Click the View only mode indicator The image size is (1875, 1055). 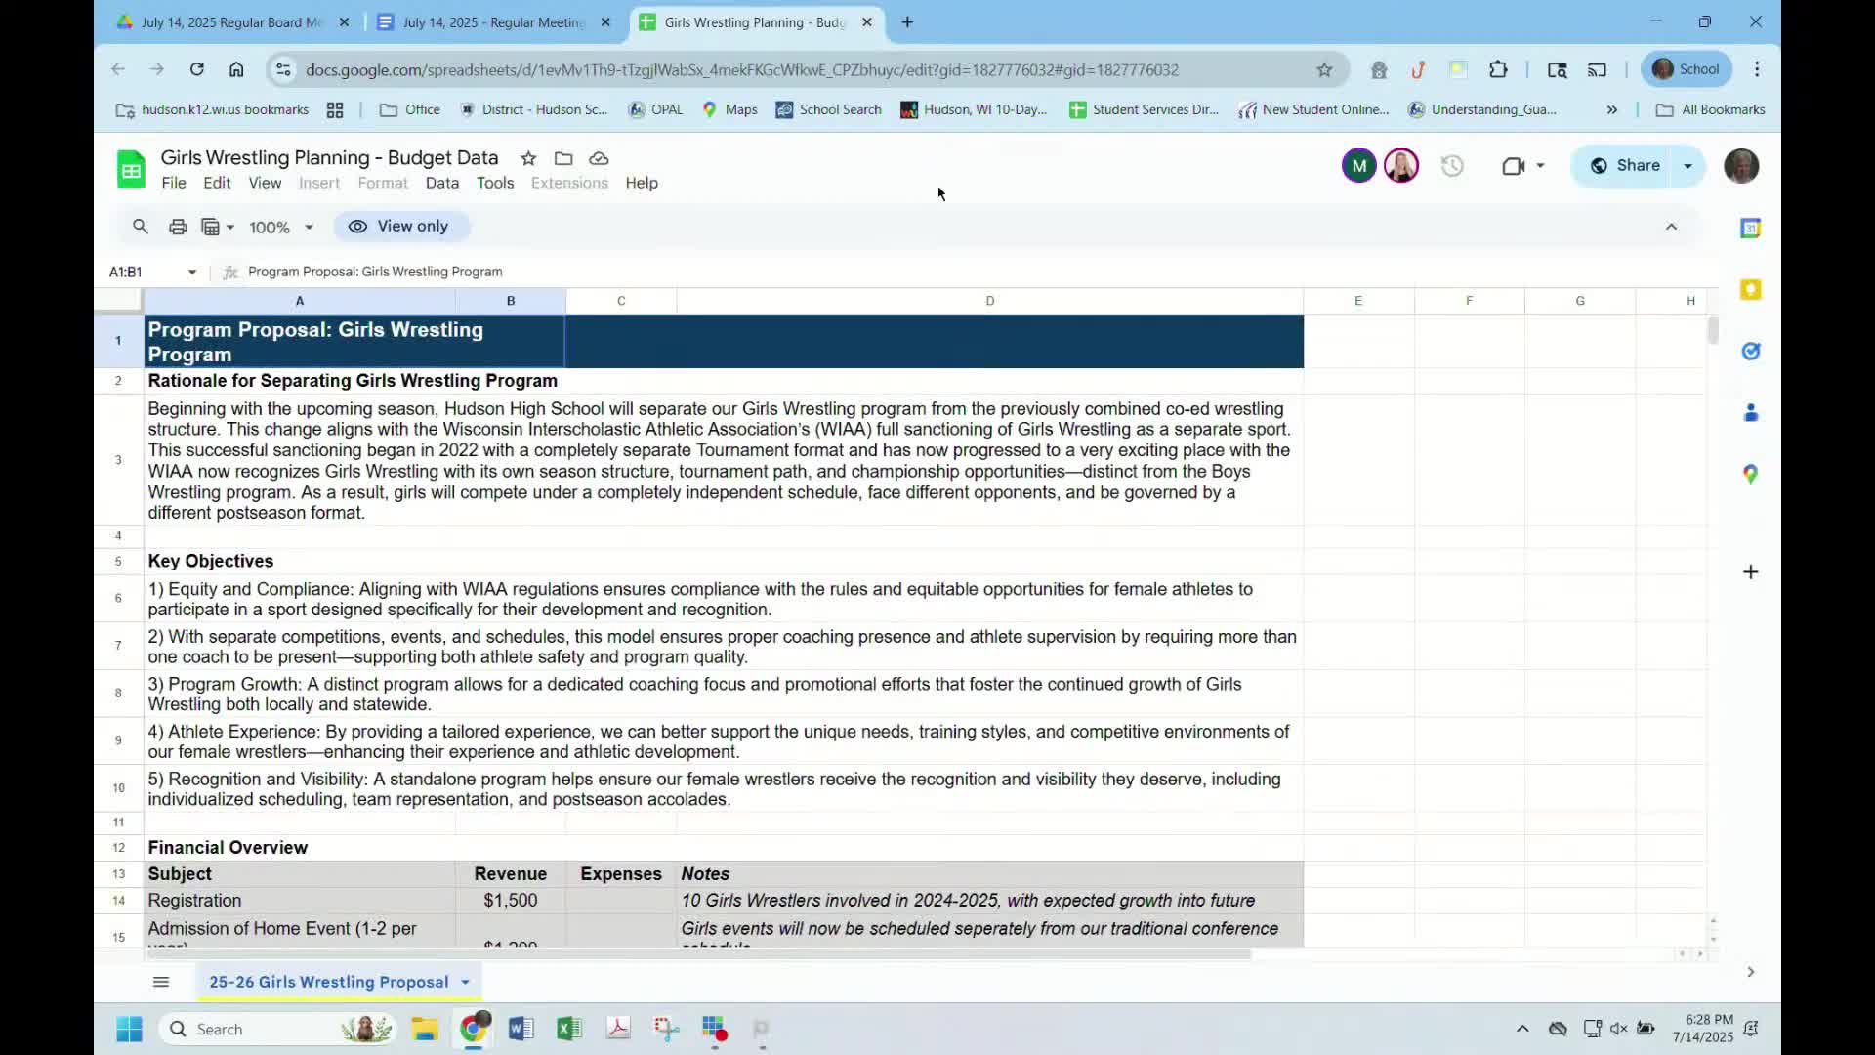coord(400,227)
